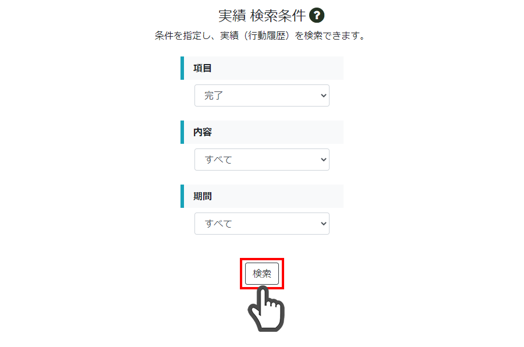Viewport: 524px width, 347px height.
Task: Click the 完了 value text in dropdown
Action: (x=214, y=95)
